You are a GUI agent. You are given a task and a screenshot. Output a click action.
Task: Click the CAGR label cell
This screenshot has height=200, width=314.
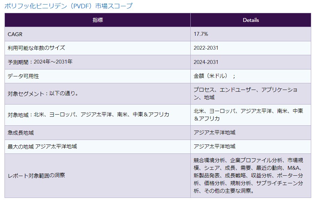[15, 34]
